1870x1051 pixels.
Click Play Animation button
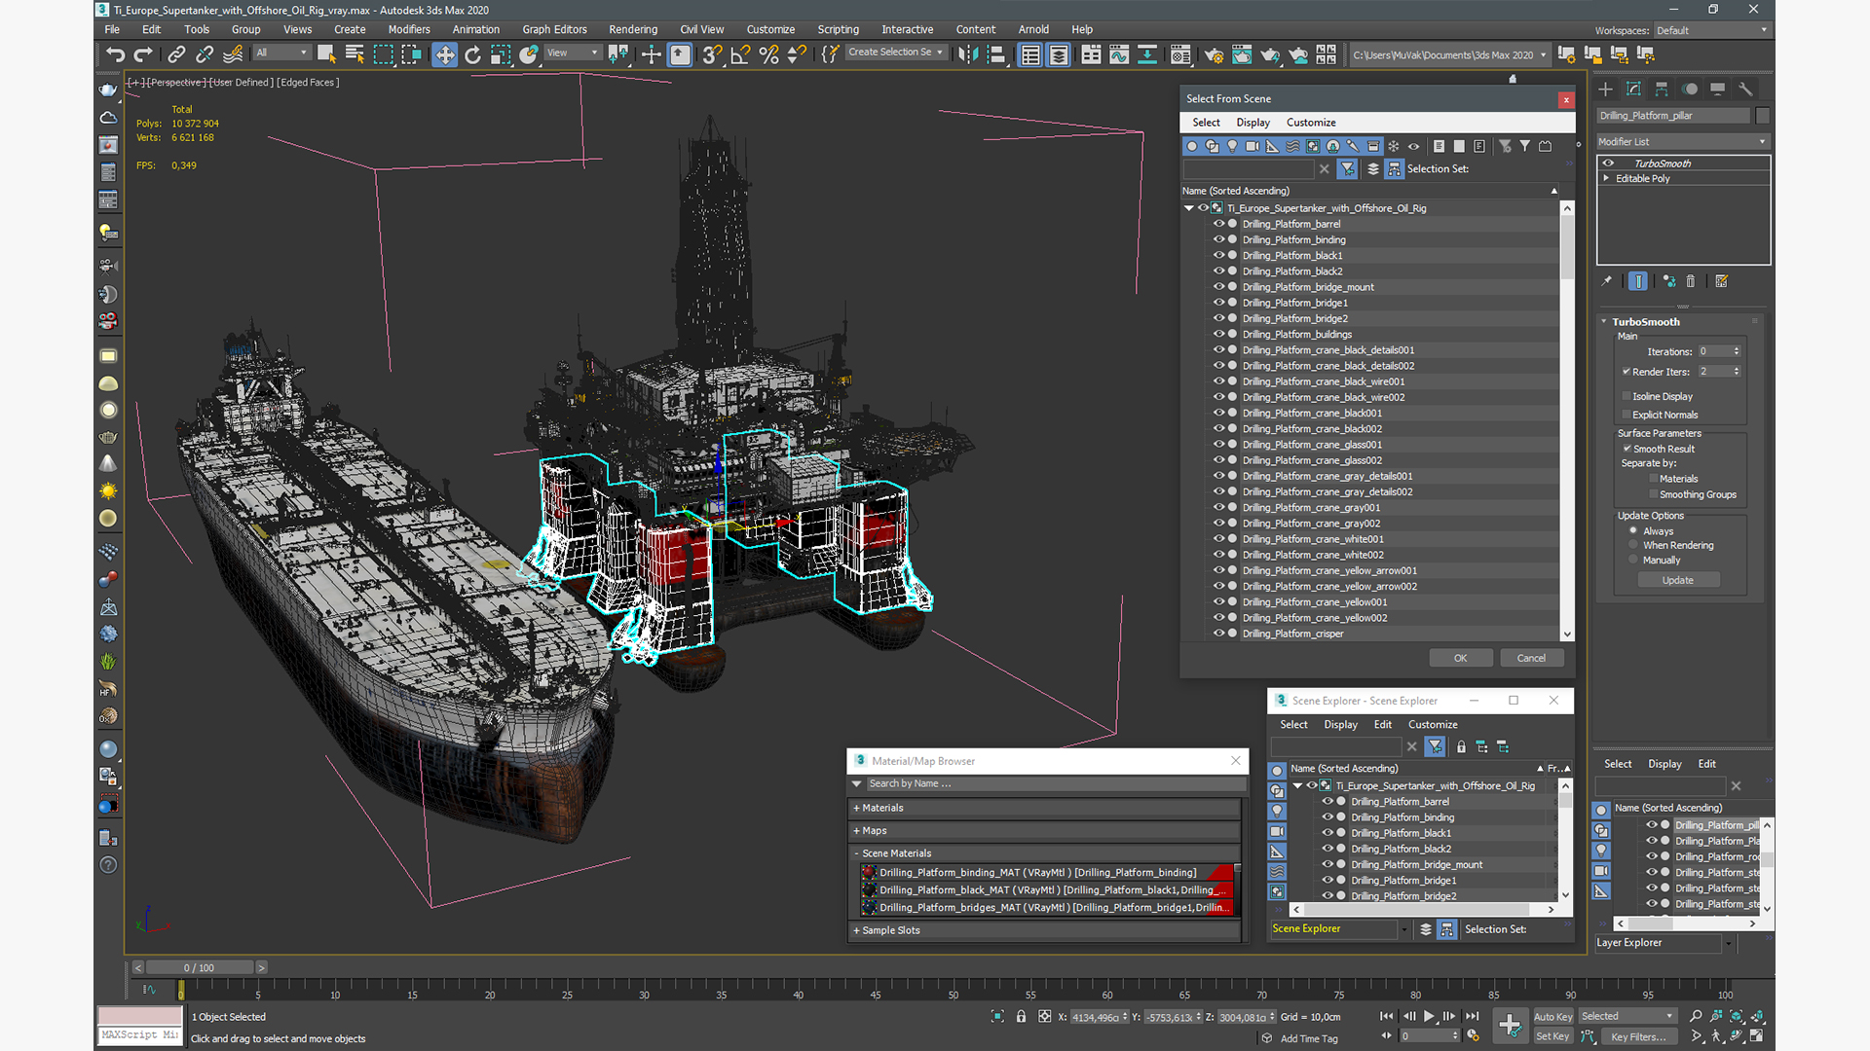(1429, 1016)
